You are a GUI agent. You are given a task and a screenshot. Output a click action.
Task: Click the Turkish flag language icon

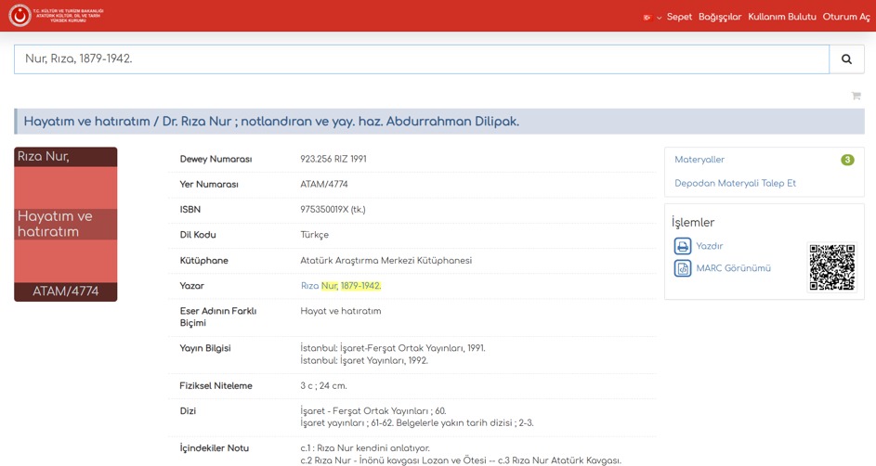click(x=647, y=18)
